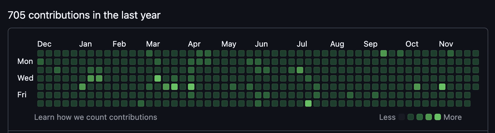Select the brightest legend swatch beside More
This screenshot has height=133, width=495.
tap(438, 117)
